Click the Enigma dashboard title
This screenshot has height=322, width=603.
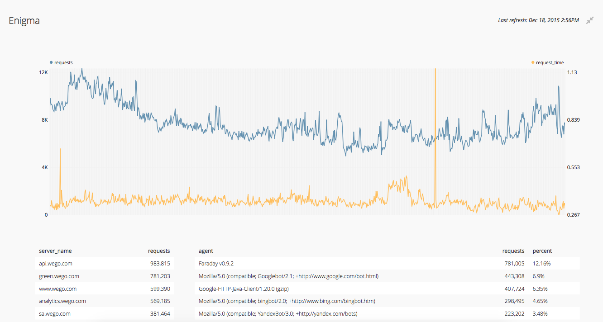point(24,21)
